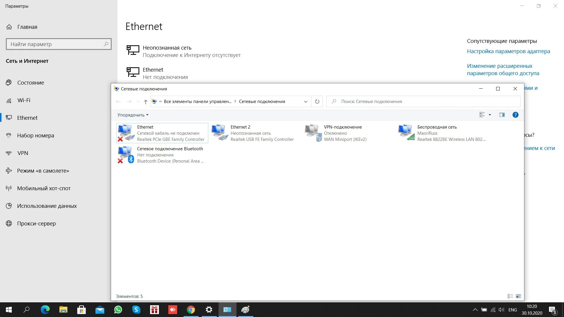The width and height of the screenshot is (564, 317).
Task: Open File Explorer from taskbar
Action: (x=63, y=310)
